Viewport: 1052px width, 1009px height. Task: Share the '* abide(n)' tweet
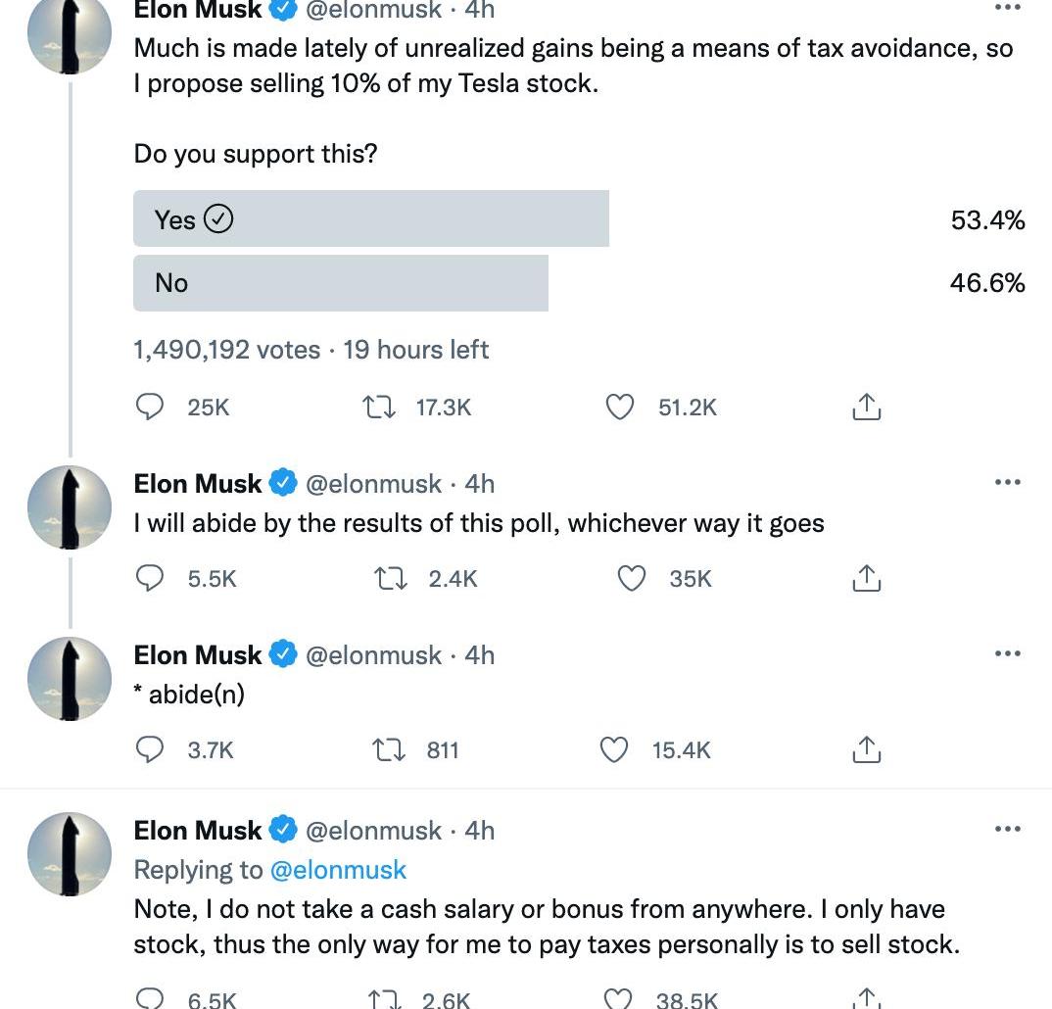point(865,749)
